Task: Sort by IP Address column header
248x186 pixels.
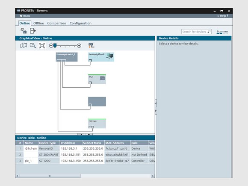Action: pos(71,143)
